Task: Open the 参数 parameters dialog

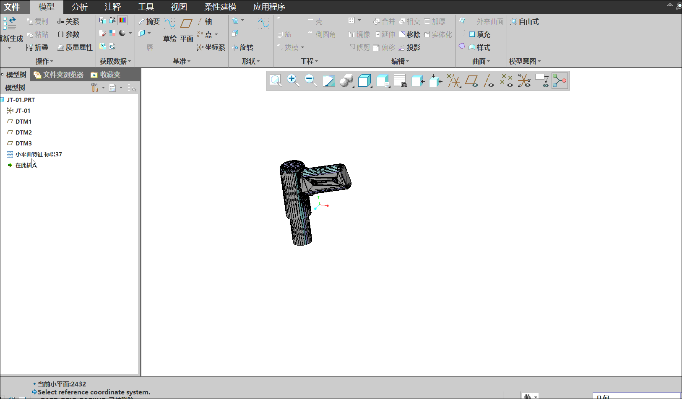Action: [68, 34]
